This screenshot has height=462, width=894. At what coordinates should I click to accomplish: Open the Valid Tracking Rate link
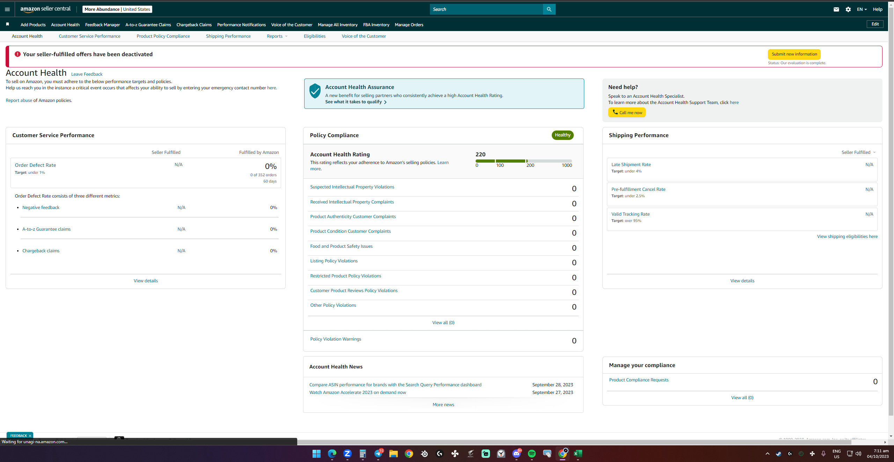(x=630, y=214)
